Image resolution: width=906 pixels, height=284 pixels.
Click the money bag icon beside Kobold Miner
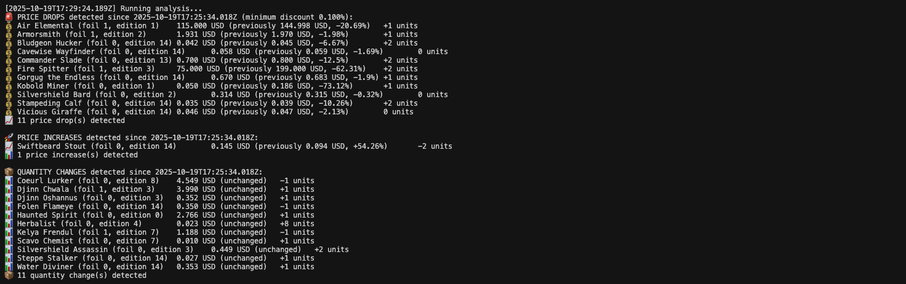(9, 86)
